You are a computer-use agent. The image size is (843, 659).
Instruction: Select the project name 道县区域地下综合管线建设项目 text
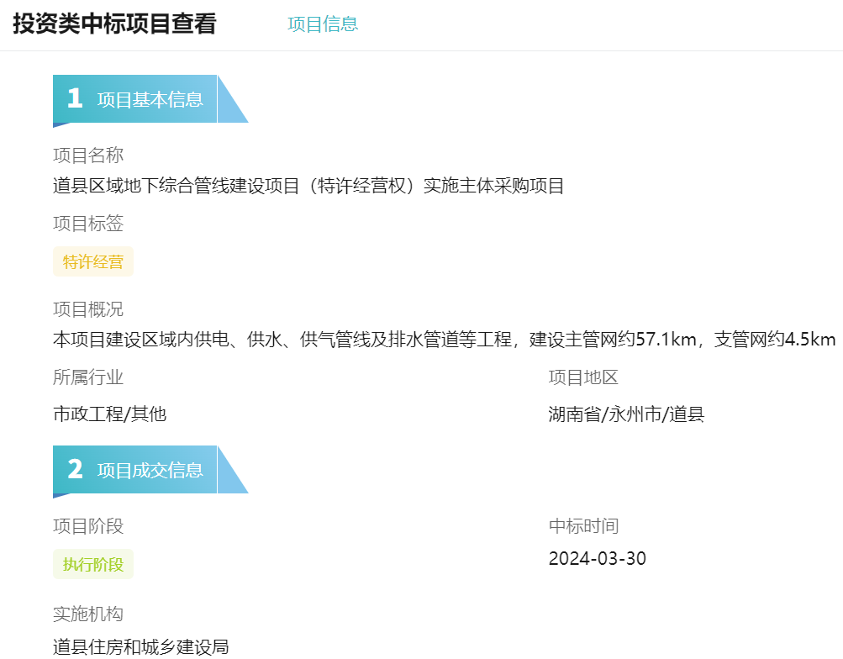click(308, 186)
